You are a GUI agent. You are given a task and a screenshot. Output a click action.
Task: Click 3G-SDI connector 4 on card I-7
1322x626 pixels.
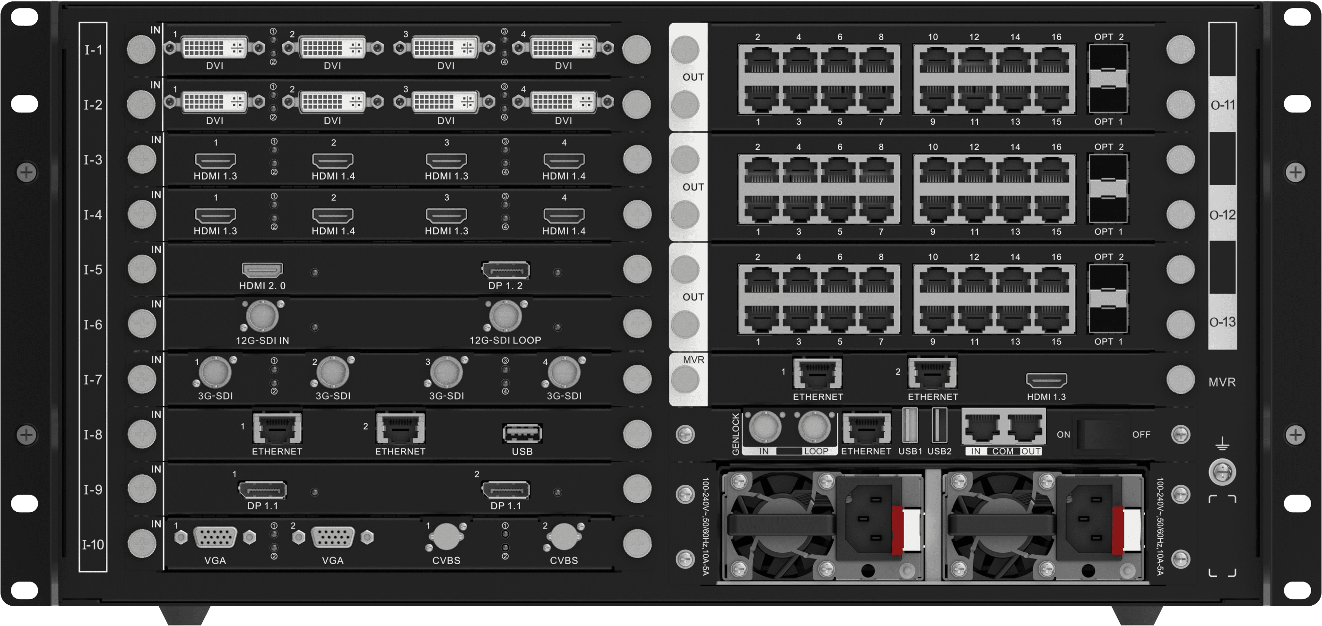point(564,372)
